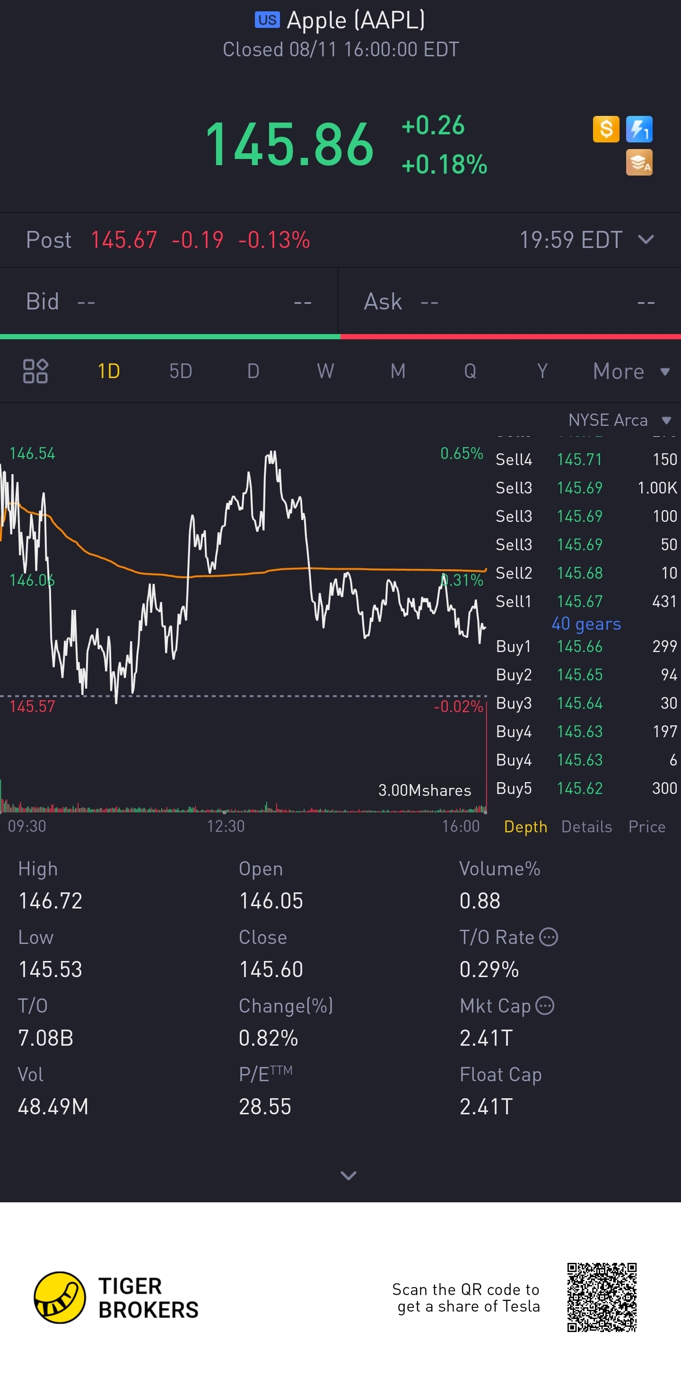Image resolution: width=681 pixels, height=1393 pixels.
Task: Tap Sell3 145.69 row with 1.00K
Action: pyautogui.click(x=586, y=487)
